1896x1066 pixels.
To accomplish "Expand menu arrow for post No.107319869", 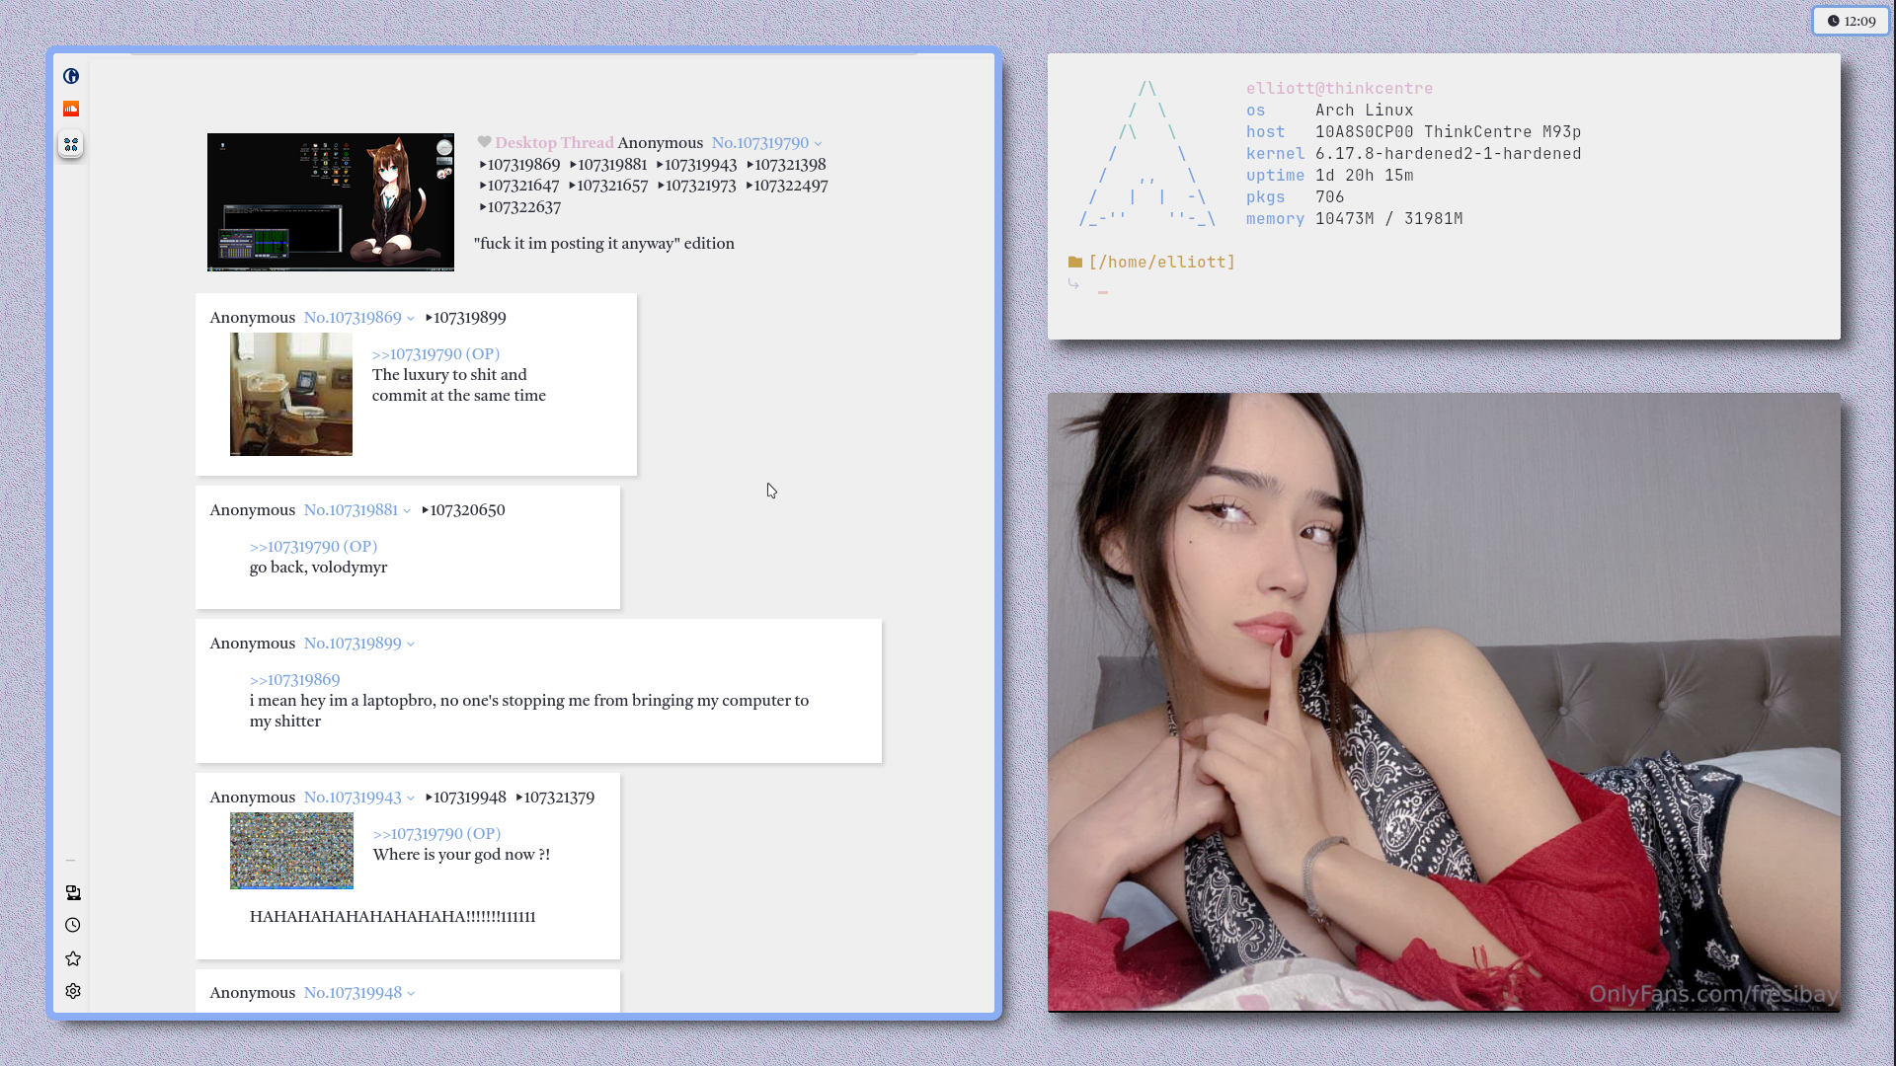I will point(411,319).
